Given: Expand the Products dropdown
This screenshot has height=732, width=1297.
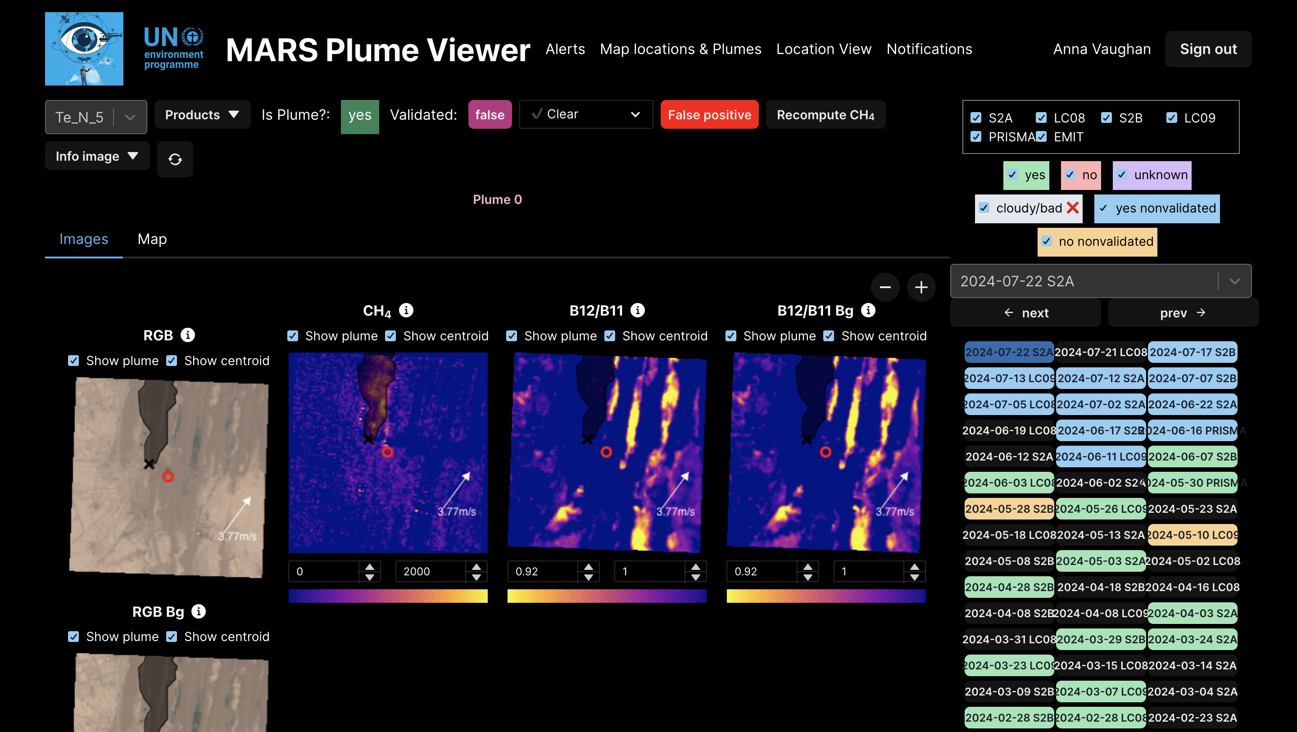Looking at the screenshot, I should [202, 115].
